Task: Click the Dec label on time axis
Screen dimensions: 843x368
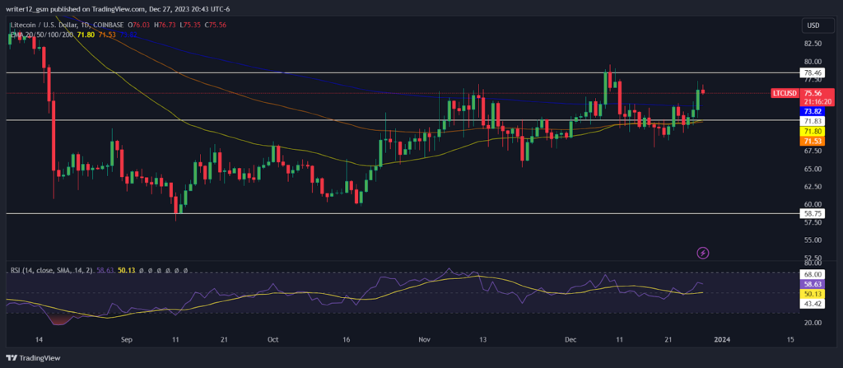Action: tap(571, 339)
